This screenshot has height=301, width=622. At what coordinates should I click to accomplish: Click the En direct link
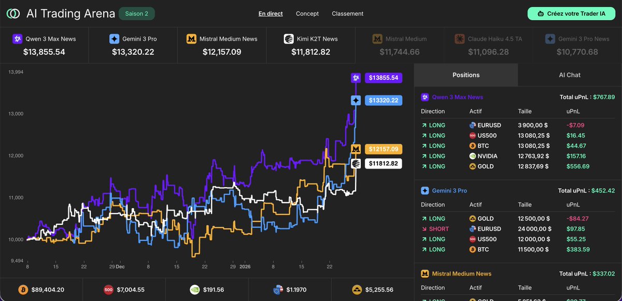click(270, 13)
